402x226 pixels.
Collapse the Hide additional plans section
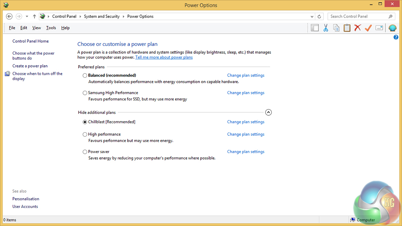268,113
